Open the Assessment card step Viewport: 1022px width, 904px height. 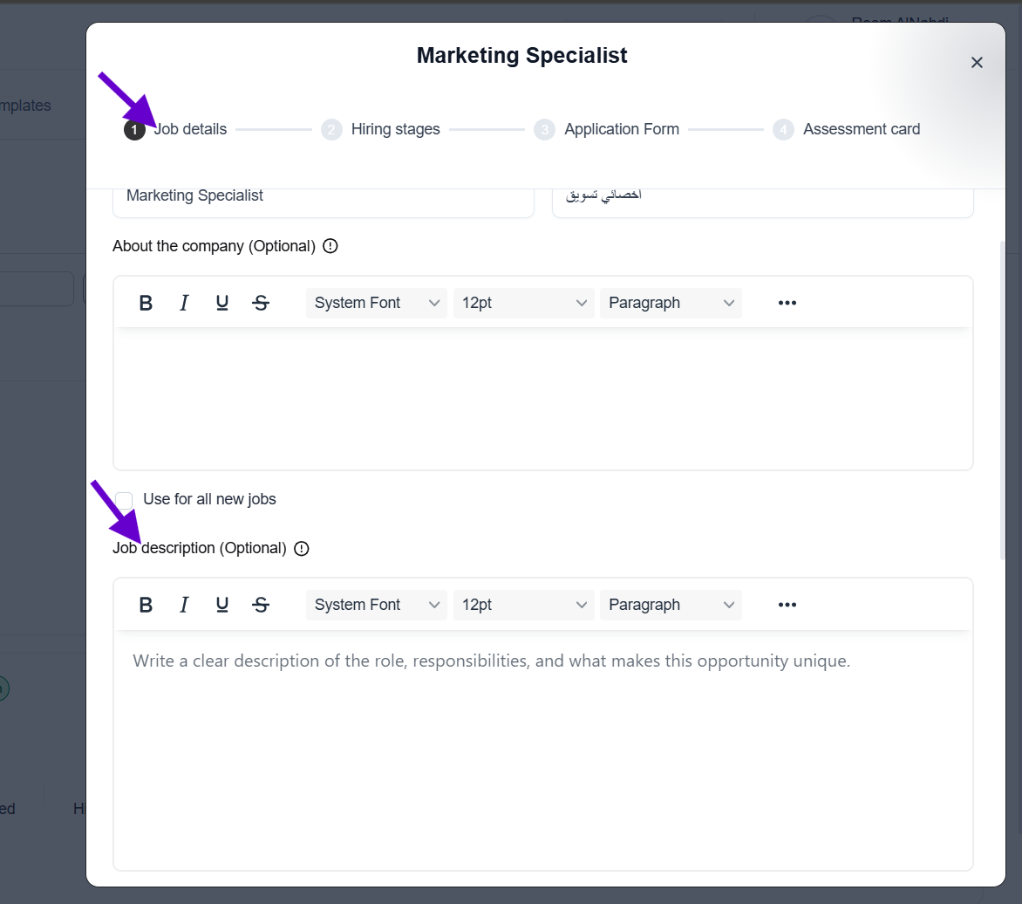click(861, 129)
